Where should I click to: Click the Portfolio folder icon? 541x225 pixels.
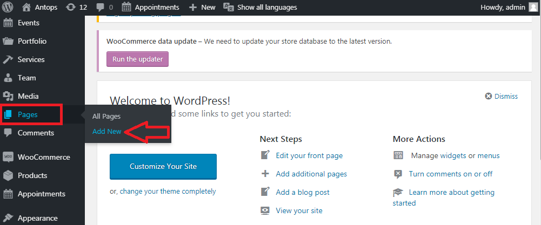coord(8,42)
